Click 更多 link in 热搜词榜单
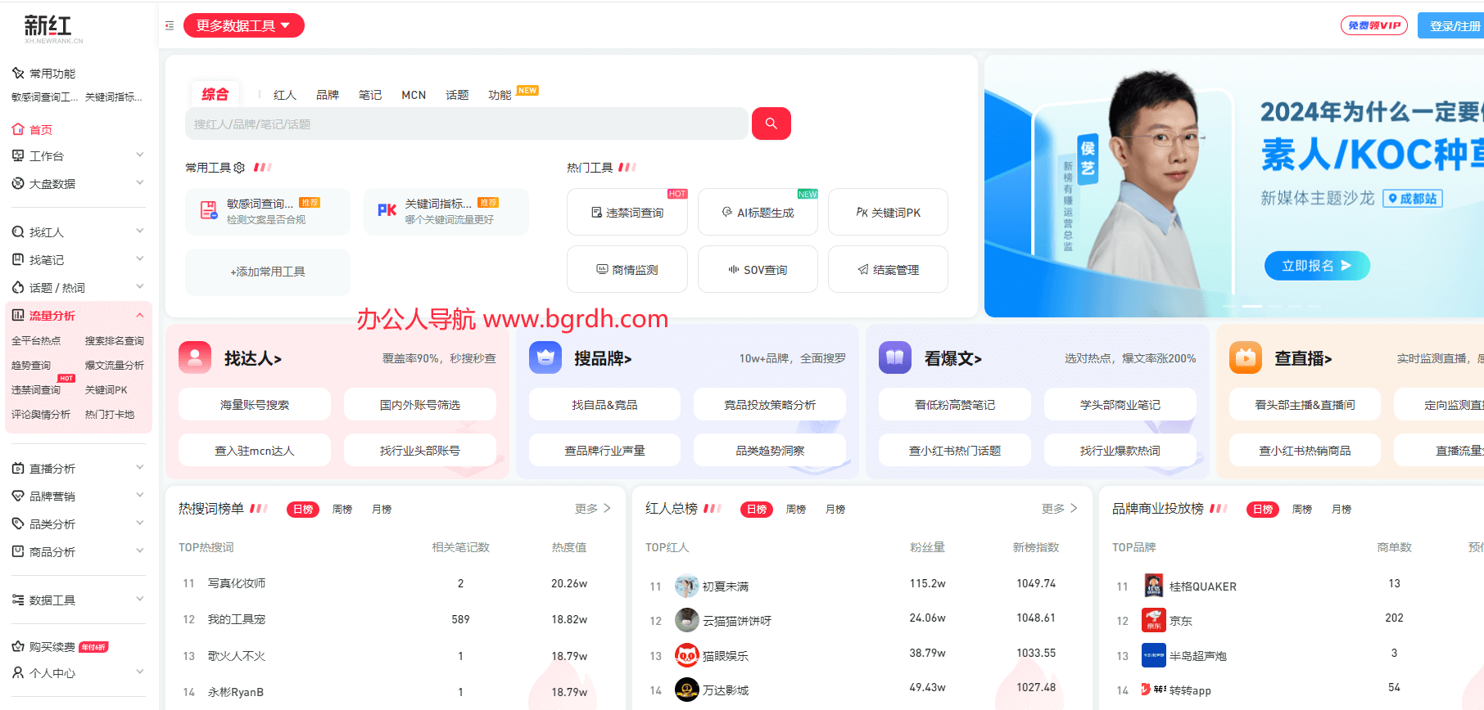Screen dimensions: 1484x710 [x=592, y=509]
